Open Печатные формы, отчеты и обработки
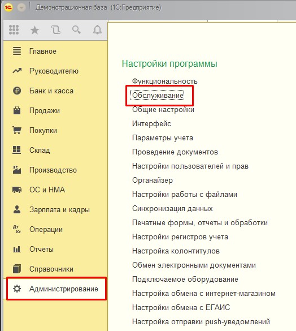Image resolution: width=296 pixels, height=331 pixels. [x=200, y=223]
